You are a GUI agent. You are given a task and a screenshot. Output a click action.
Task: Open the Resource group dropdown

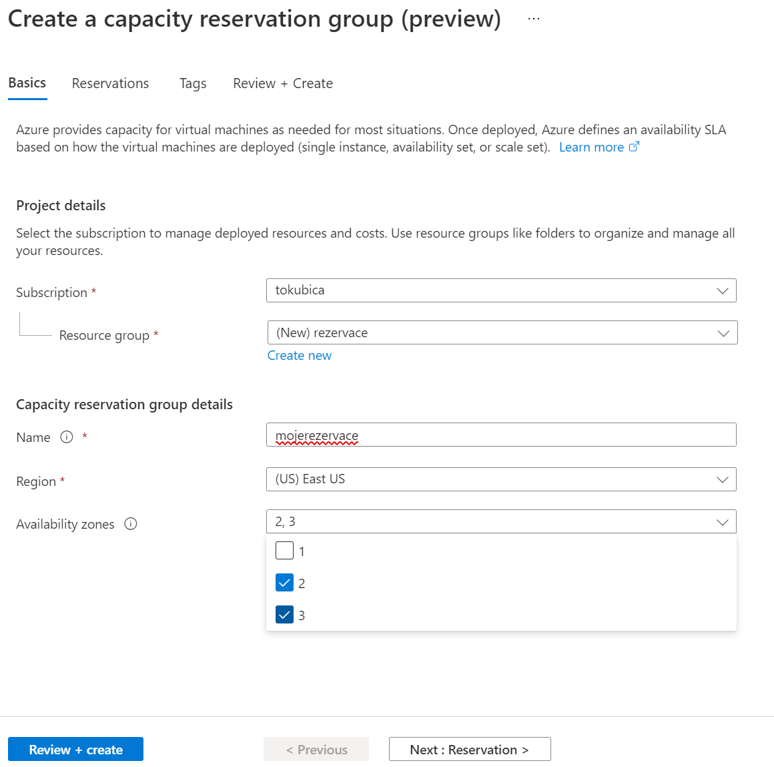(502, 333)
